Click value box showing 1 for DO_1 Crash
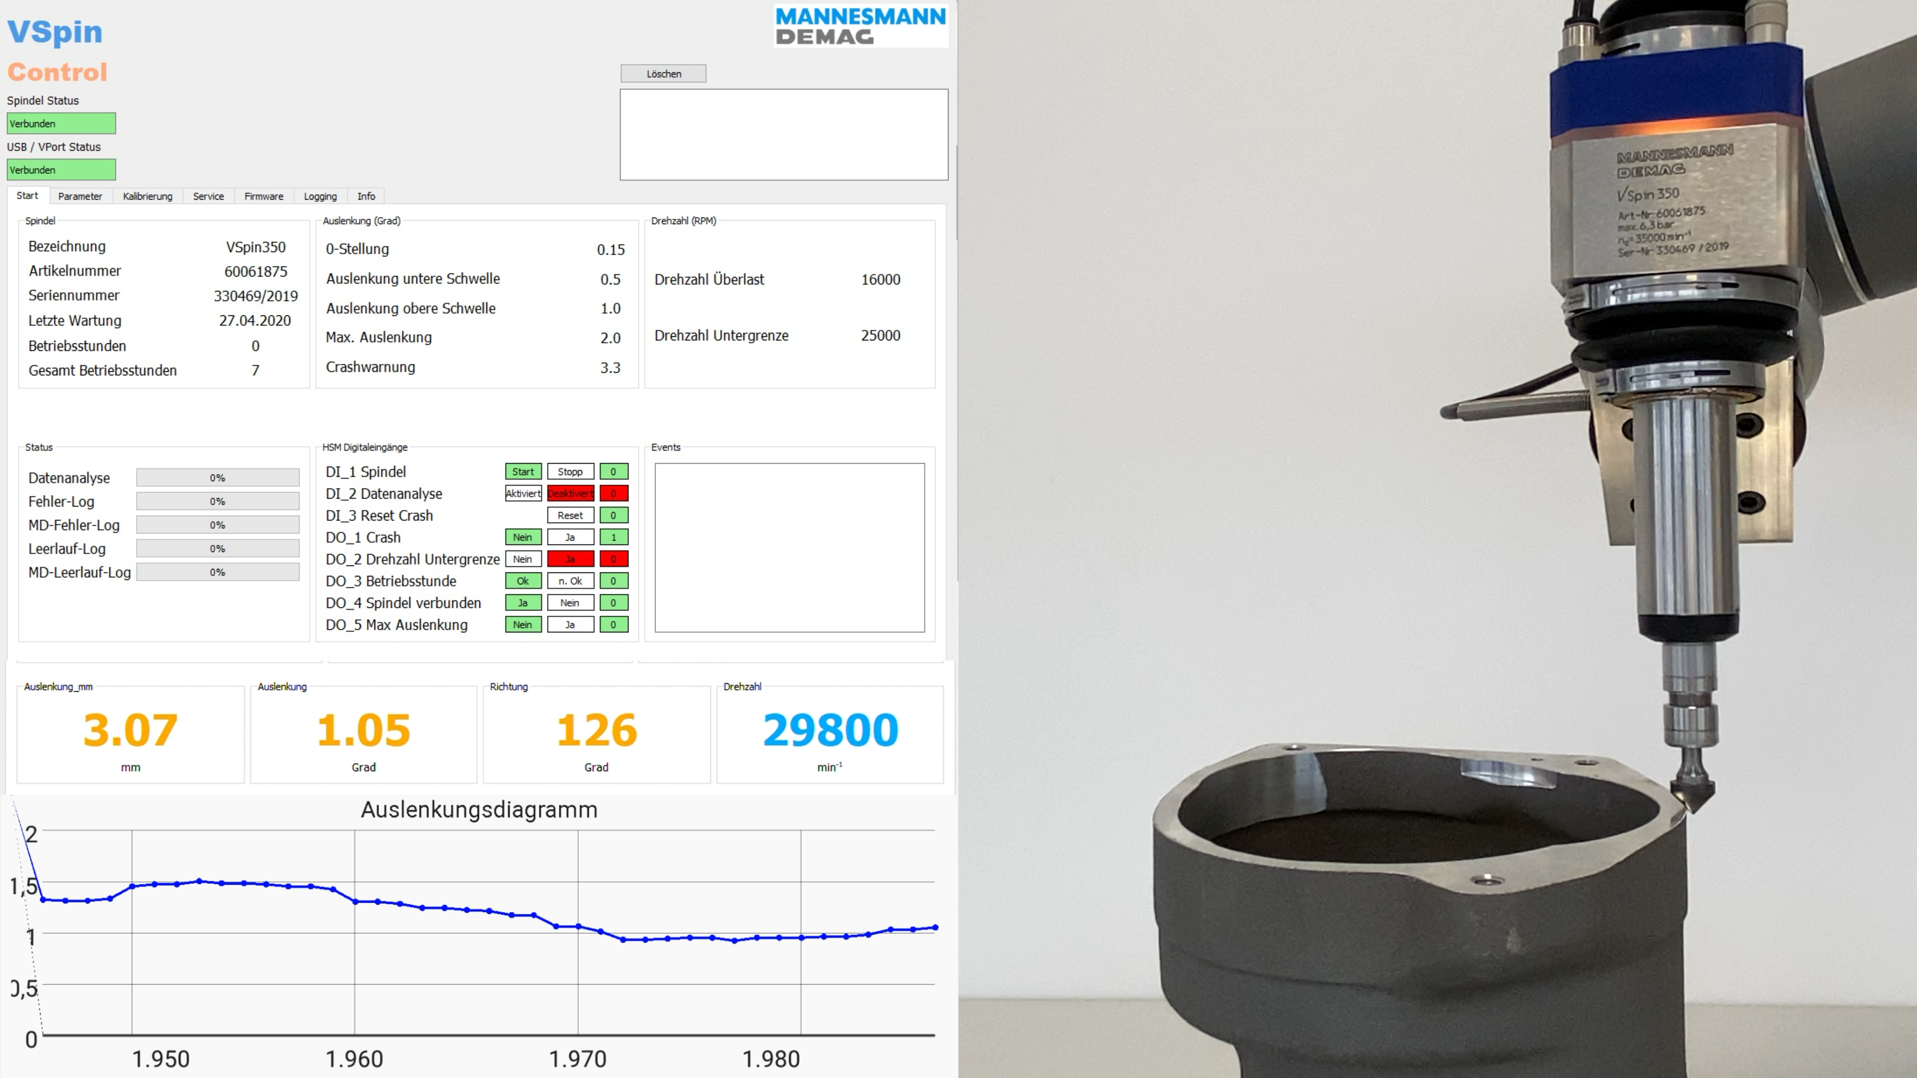The width and height of the screenshot is (1917, 1078). [x=614, y=537]
